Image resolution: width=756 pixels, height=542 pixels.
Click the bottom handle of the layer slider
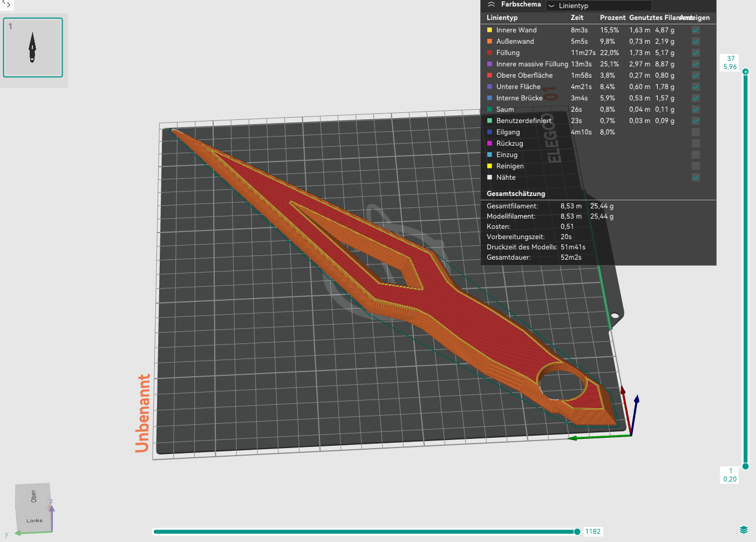point(745,466)
